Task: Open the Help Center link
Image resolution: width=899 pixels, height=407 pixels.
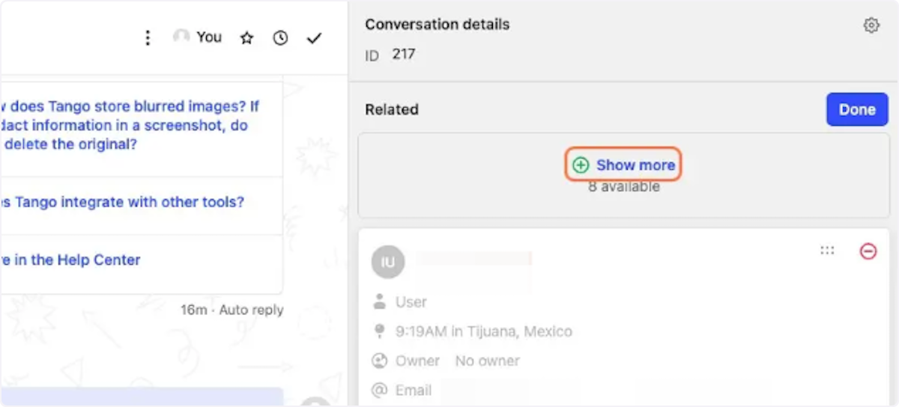Action: 70,260
